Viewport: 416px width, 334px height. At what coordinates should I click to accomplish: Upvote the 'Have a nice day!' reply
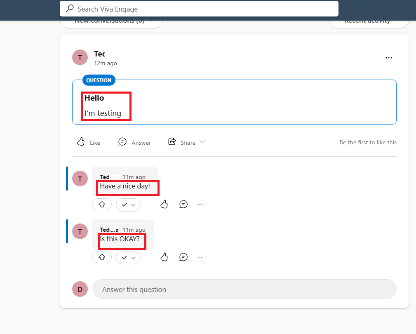102,205
